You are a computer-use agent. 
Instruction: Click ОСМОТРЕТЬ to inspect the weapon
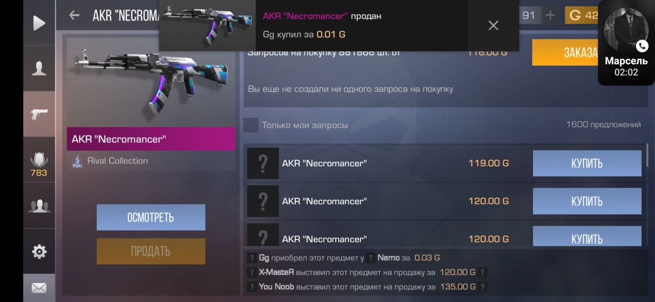click(151, 218)
